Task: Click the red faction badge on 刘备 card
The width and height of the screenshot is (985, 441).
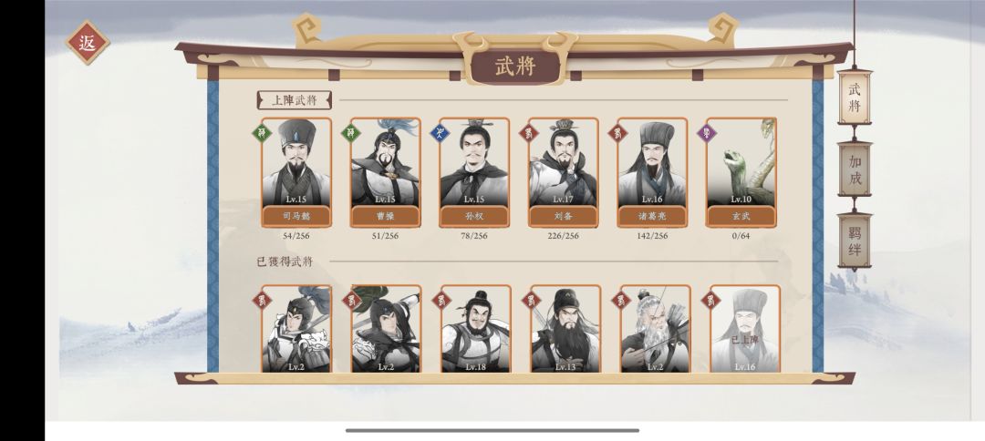Action: 529,133
